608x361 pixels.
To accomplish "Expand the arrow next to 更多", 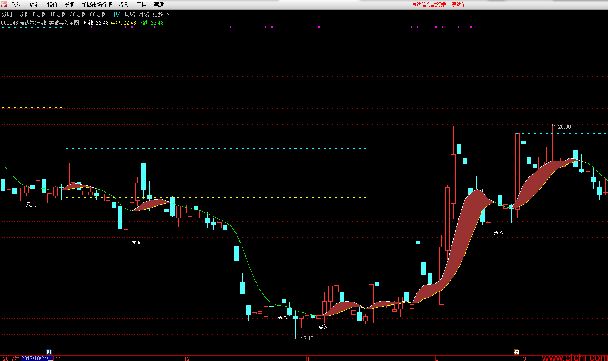I will 167,14.
